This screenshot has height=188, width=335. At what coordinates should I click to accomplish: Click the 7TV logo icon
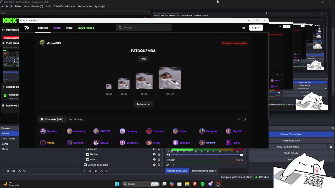coord(27,28)
